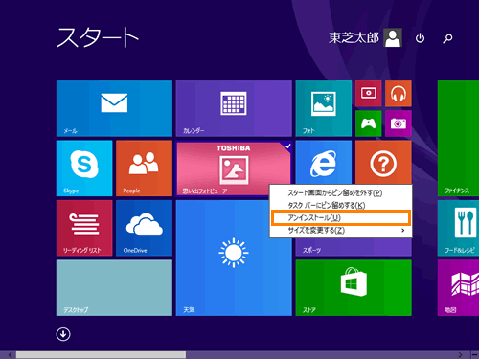Choose Unpin from Start menu entry
This screenshot has height=359, width=479.
tap(341, 193)
